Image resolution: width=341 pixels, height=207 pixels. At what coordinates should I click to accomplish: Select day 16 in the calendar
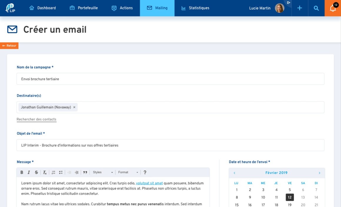(250, 205)
